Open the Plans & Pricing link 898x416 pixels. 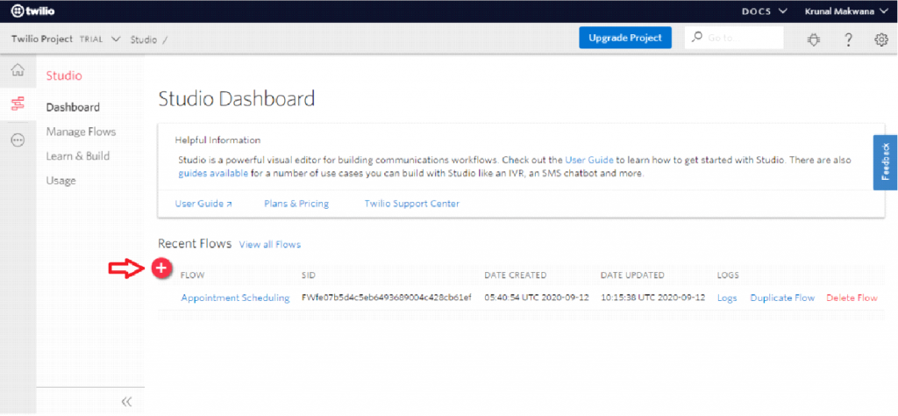pos(296,204)
